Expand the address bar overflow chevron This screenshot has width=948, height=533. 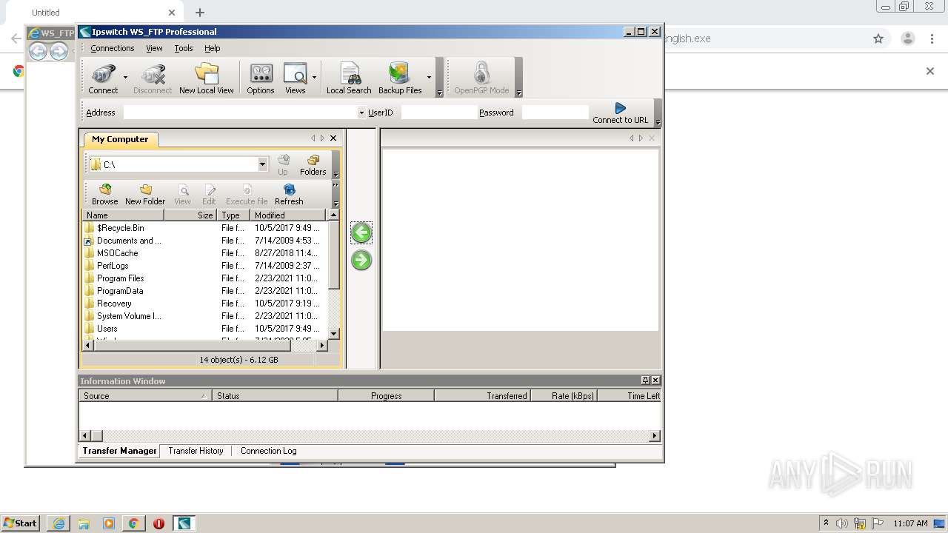(658, 122)
